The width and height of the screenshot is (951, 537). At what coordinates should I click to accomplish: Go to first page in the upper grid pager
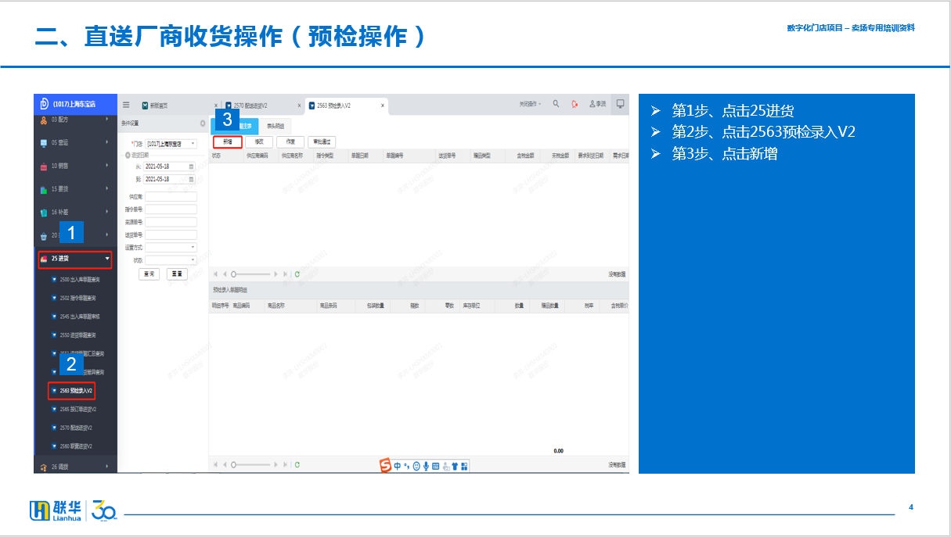[x=215, y=274]
